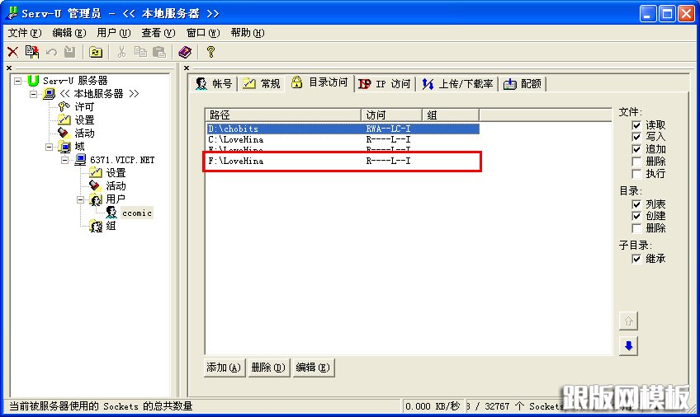Collapse the 本地服务器 tree branch
700x417 pixels.
point(34,94)
